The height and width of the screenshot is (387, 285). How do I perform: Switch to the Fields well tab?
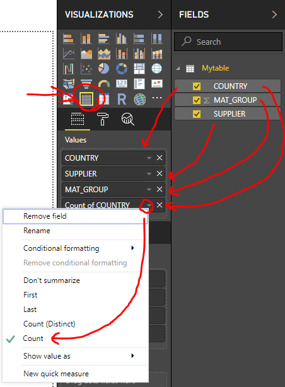coord(78,120)
